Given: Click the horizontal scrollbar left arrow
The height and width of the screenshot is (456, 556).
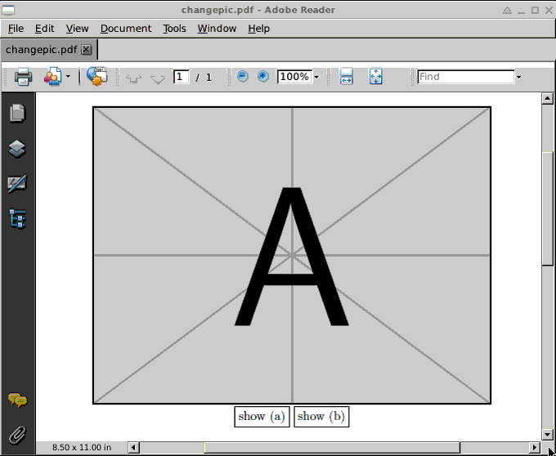Looking at the screenshot, I should pos(133,447).
